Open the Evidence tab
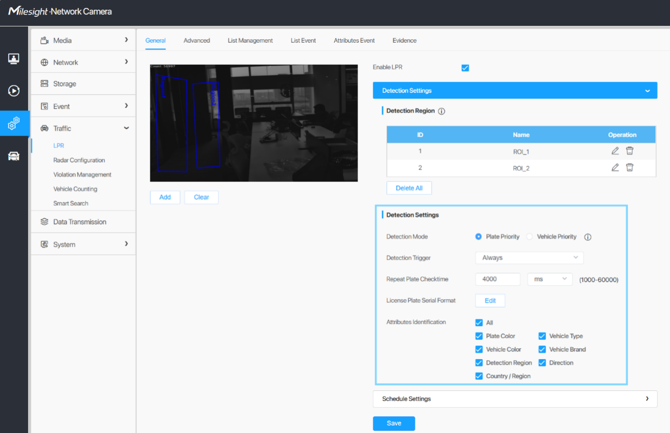Viewport: 670px width, 433px height. (404, 40)
